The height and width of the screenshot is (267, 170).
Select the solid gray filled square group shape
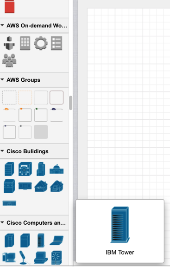[41, 132]
